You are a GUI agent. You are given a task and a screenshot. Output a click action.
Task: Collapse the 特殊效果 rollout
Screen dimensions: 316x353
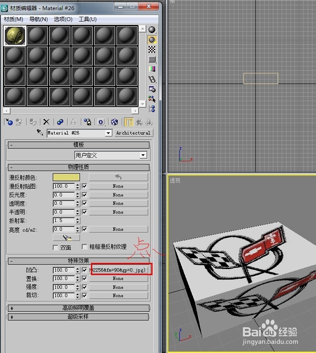[79, 261]
